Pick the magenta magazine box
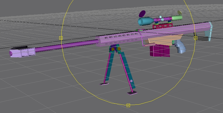Screen dimensions: 223x113 click(x=159, y=50)
